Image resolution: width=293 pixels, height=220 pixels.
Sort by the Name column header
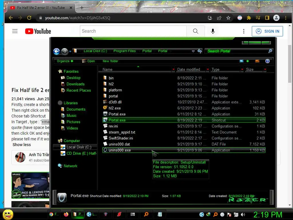(135, 69)
